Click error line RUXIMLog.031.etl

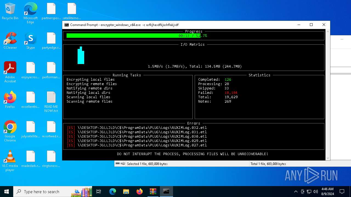point(137,132)
